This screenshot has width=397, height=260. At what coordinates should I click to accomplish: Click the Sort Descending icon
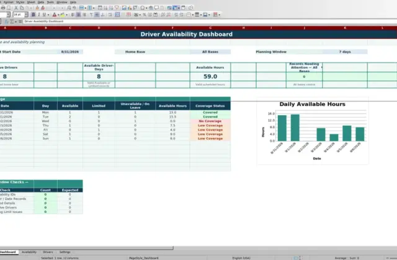(111, 8)
